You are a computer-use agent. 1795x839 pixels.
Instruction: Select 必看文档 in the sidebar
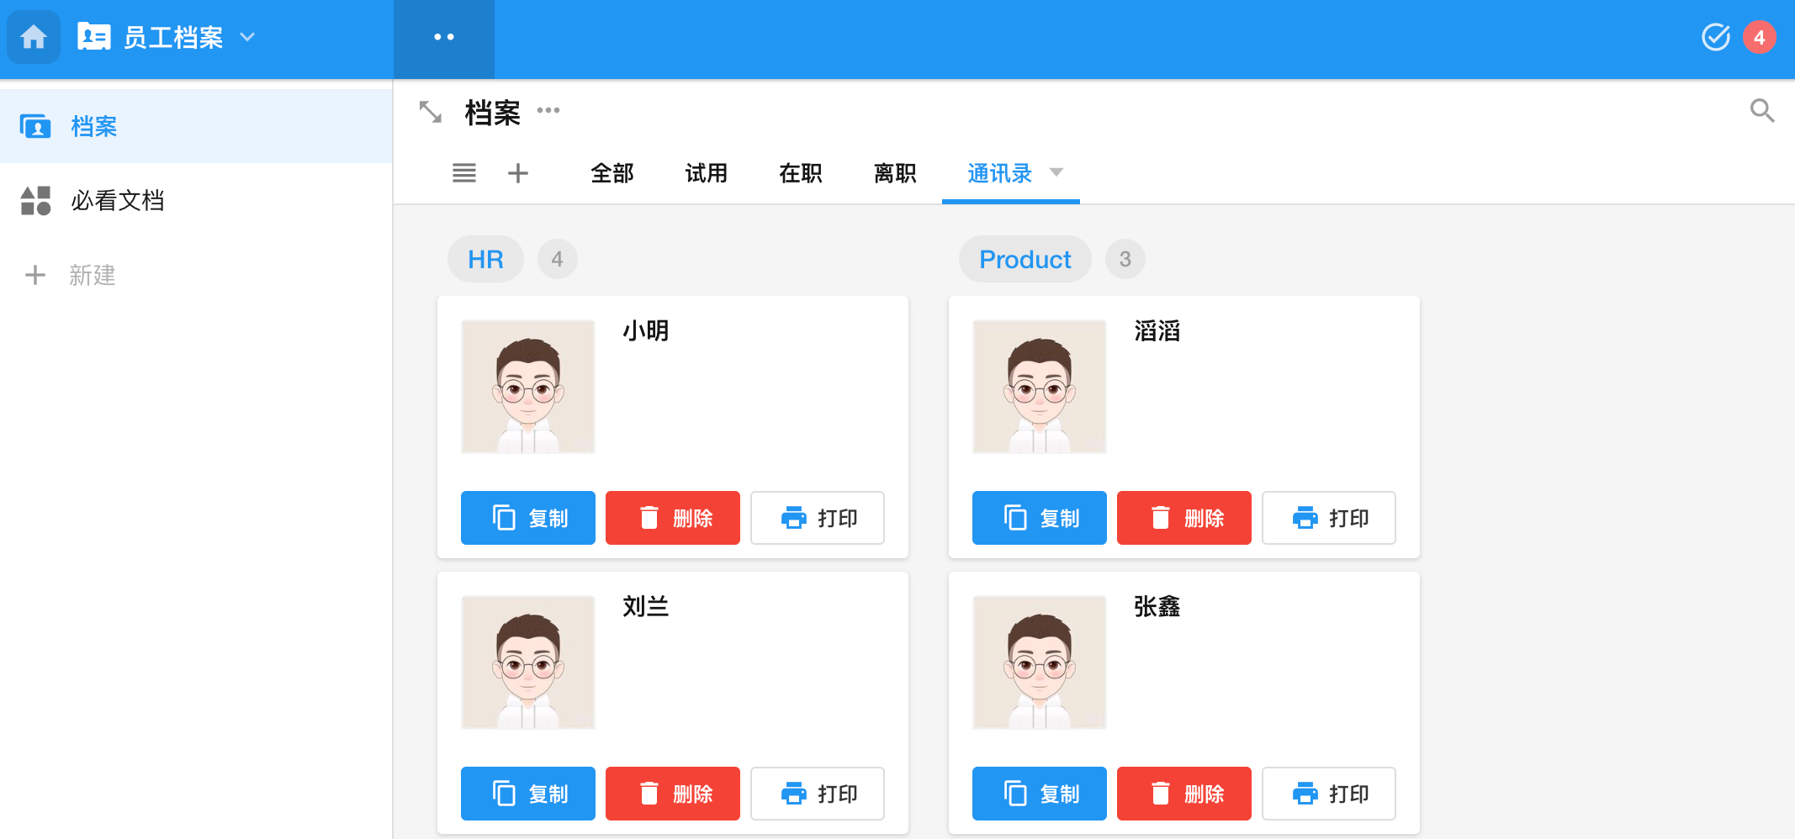[117, 201]
